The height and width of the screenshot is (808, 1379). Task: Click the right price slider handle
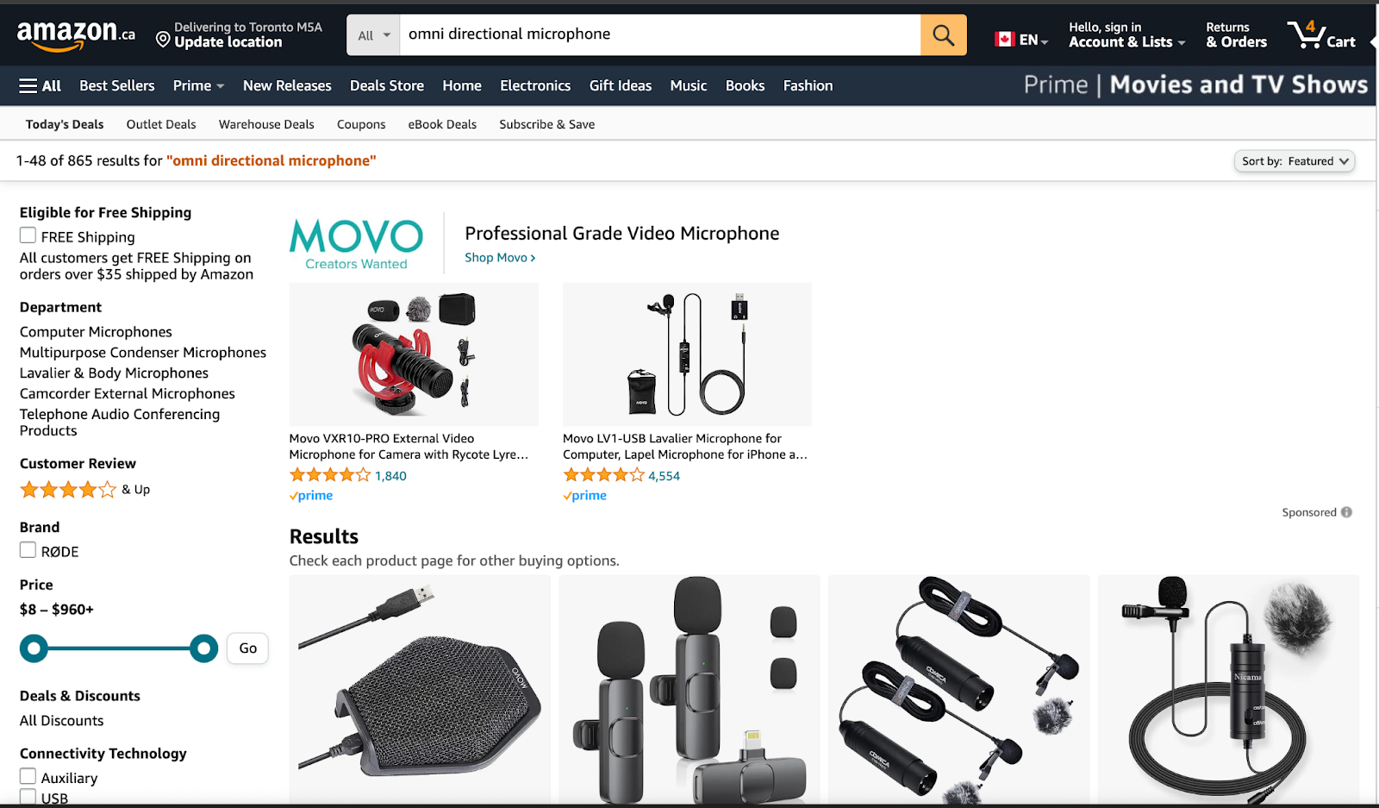(204, 648)
